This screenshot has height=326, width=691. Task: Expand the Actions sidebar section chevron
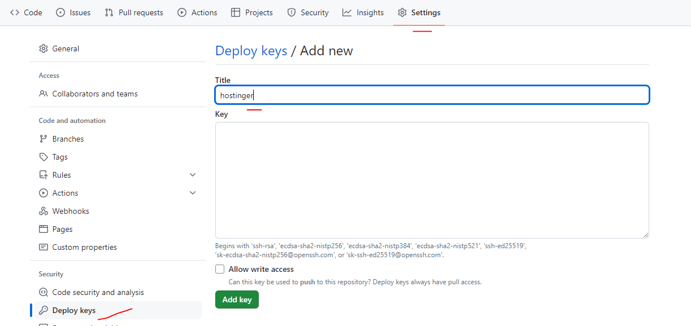193,193
